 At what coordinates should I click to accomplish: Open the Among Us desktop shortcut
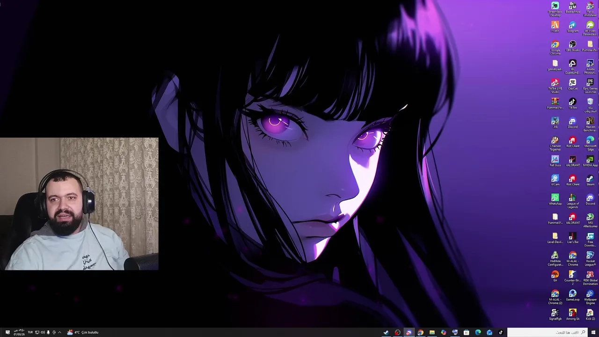click(573, 315)
